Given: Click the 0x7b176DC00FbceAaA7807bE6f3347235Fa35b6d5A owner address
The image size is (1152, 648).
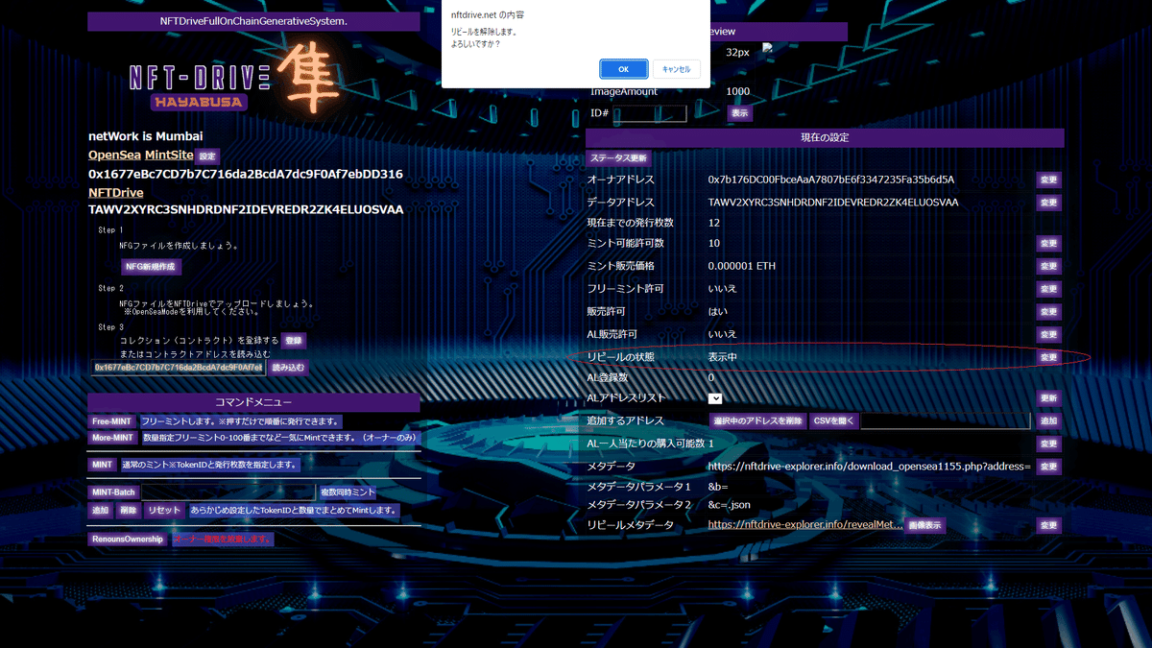Looking at the screenshot, I should pyautogui.click(x=831, y=180).
